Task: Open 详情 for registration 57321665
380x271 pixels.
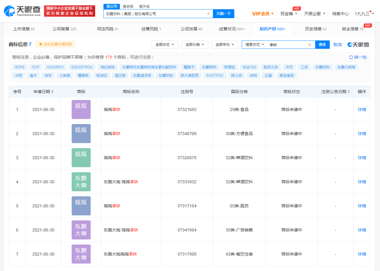Action: [x=362, y=109]
